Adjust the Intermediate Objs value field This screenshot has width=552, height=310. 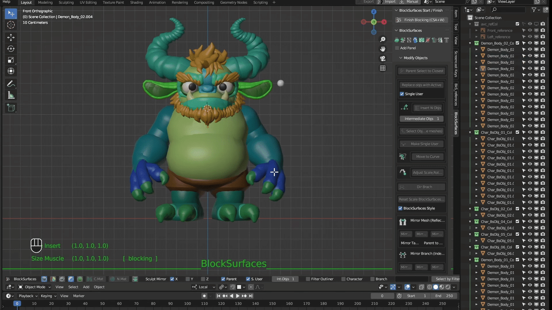click(421, 119)
